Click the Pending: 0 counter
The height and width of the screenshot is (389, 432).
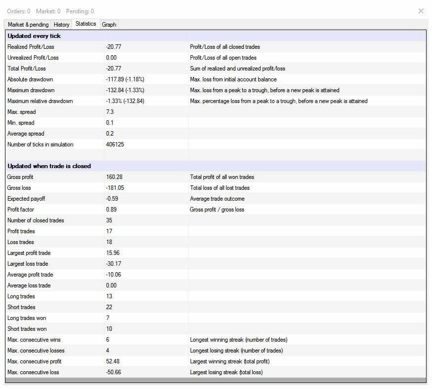tap(80, 11)
